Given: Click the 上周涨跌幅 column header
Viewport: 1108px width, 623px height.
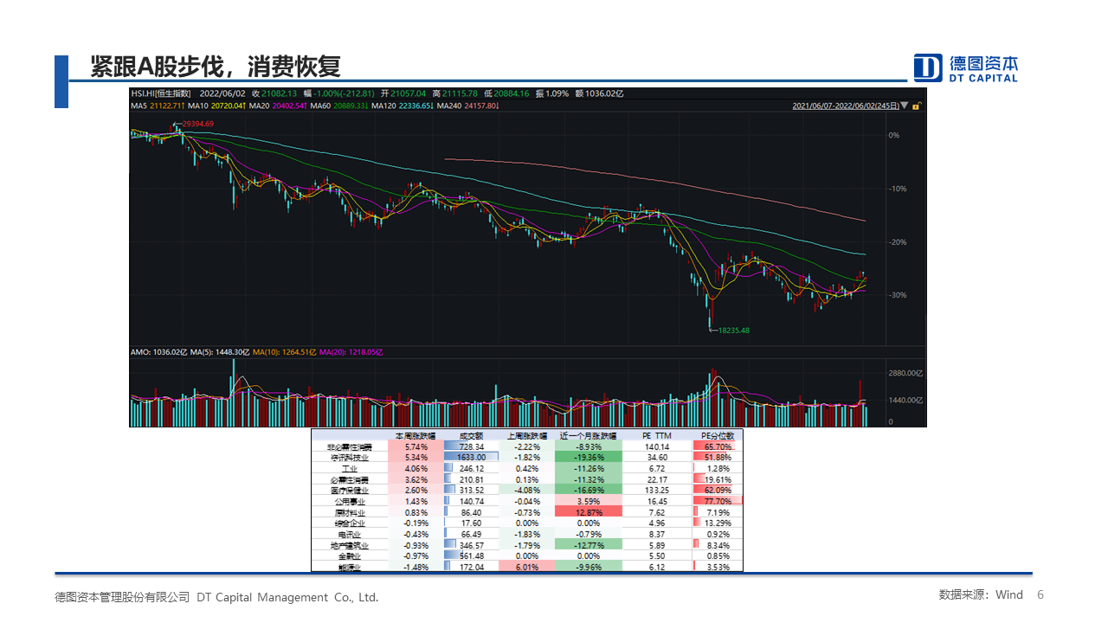Looking at the screenshot, I should [527, 436].
